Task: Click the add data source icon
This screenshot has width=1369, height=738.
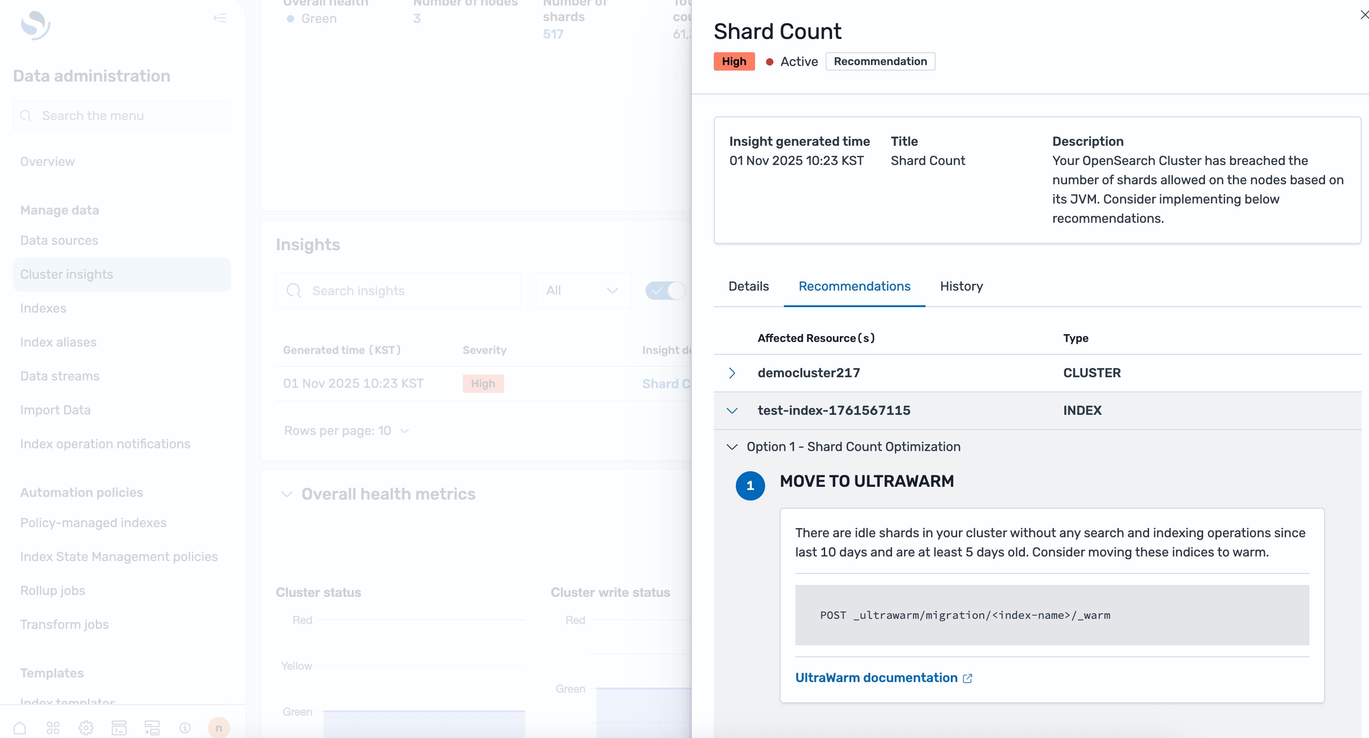Action: 152,727
